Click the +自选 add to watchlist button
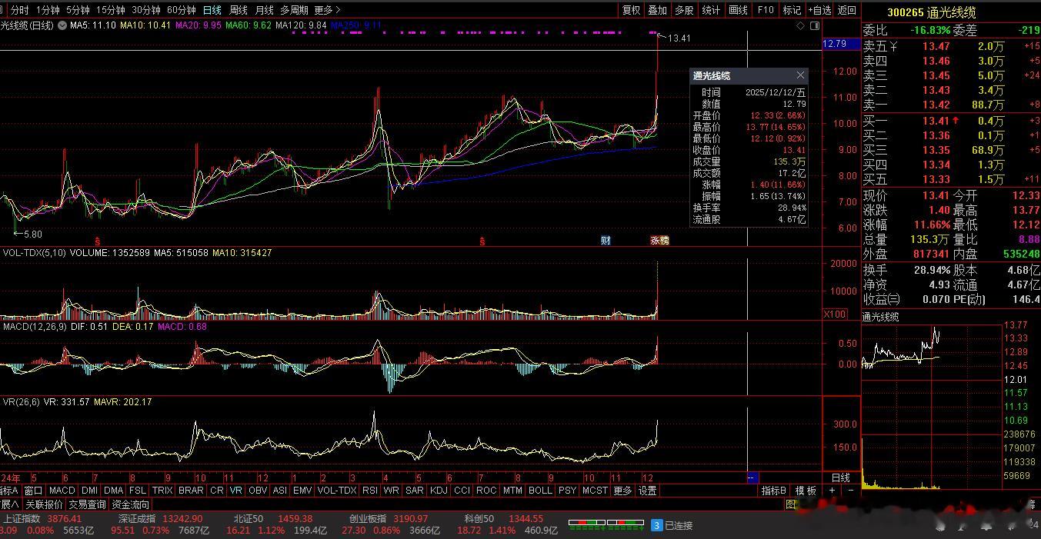This screenshot has height=539, width=1041. click(819, 10)
